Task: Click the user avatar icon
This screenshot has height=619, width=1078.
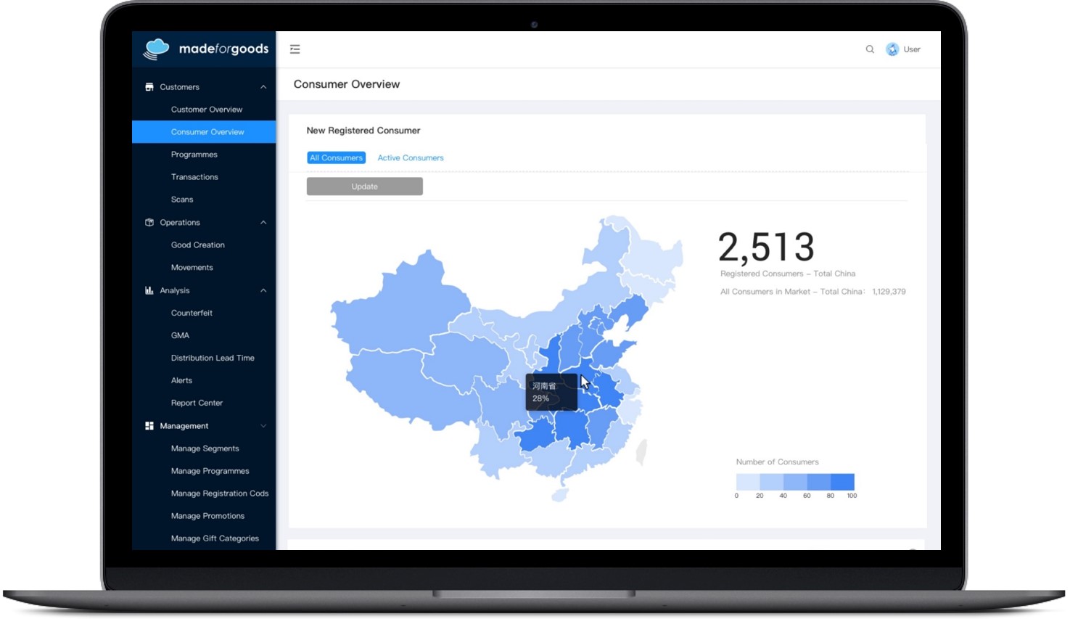Action: coord(892,49)
